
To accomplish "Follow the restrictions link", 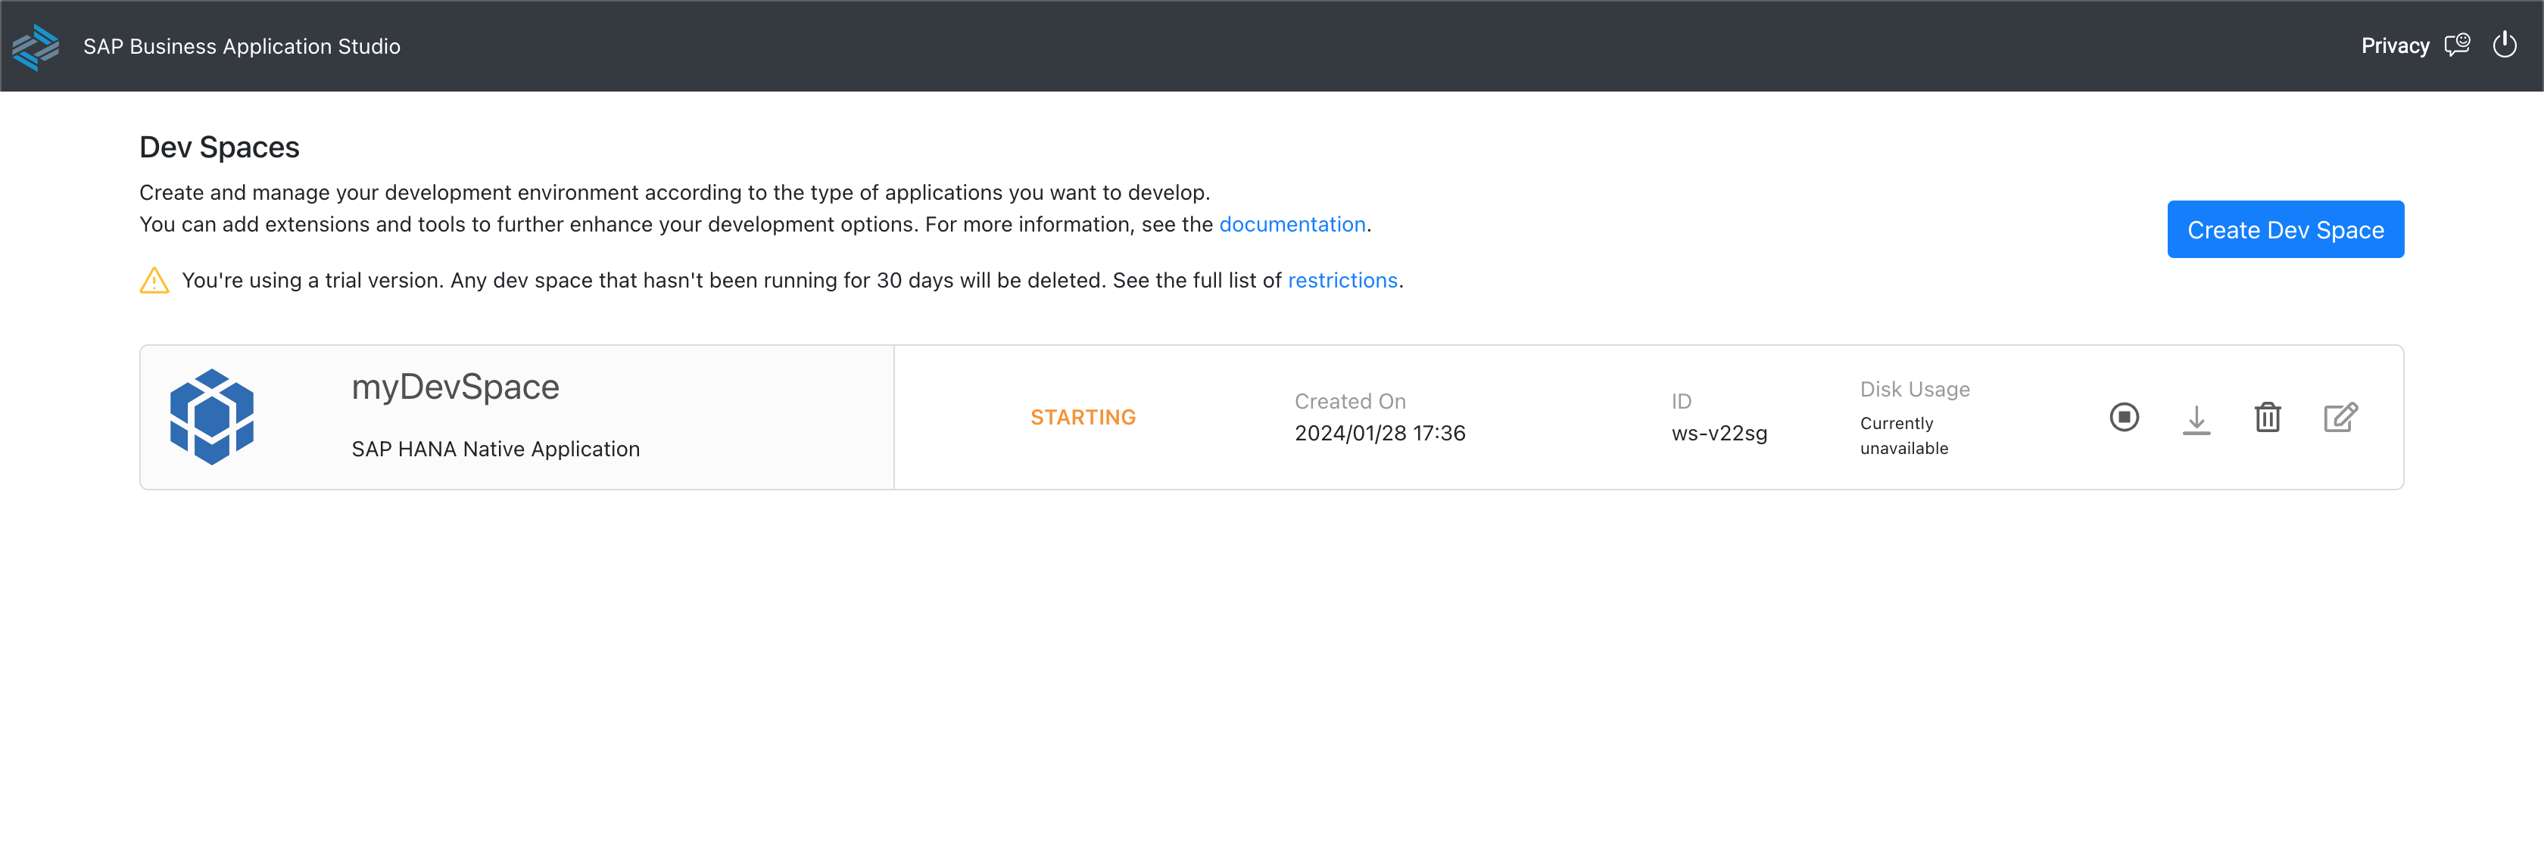I will [1342, 280].
